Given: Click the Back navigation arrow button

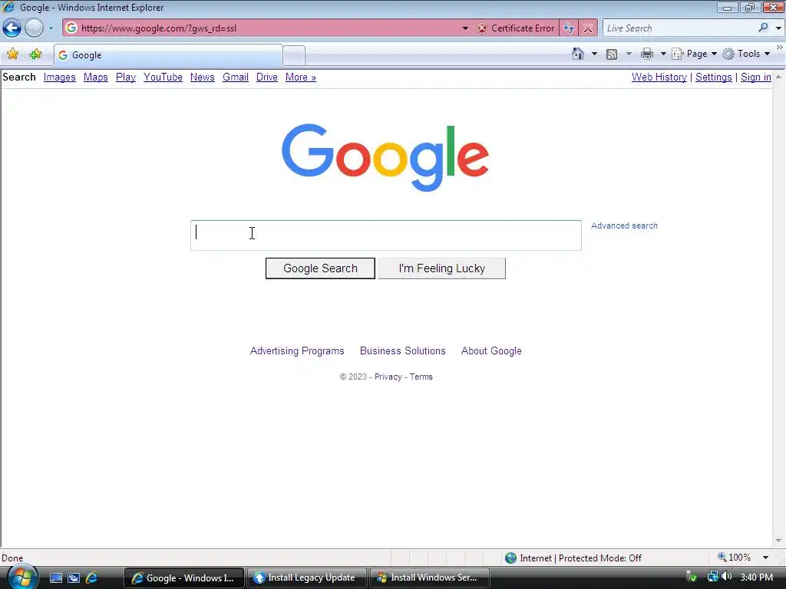Looking at the screenshot, I should pos(12,28).
